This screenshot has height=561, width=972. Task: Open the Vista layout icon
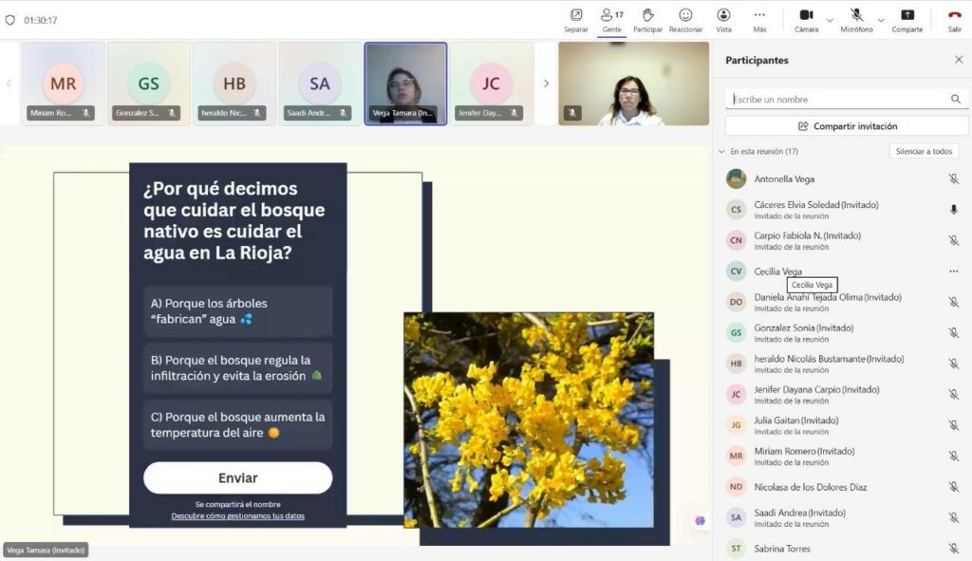point(723,16)
